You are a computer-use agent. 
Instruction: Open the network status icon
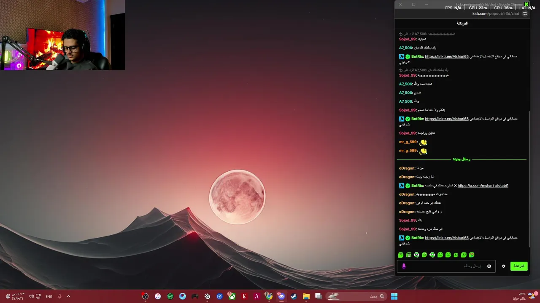[38, 296]
